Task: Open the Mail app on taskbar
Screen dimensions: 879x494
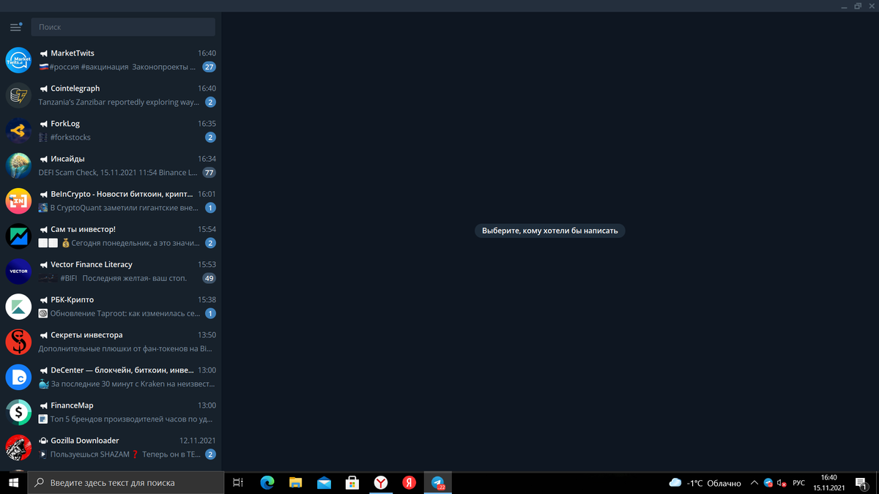Action: pyautogui.click(x=324, y=483)
